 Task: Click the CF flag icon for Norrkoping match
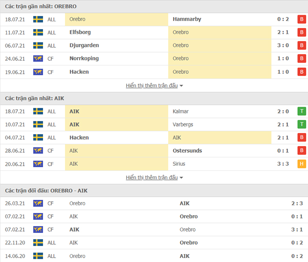38,58
